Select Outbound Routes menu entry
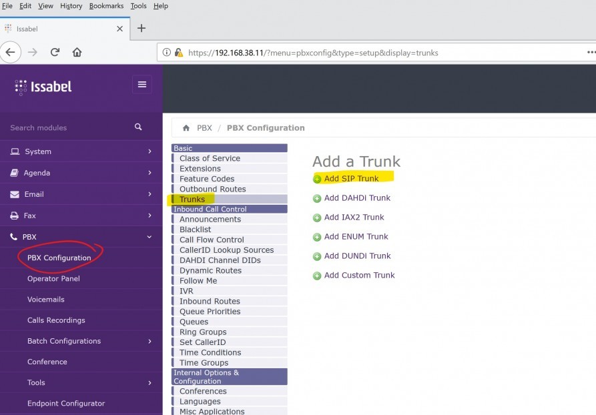This screenshot has height=415, width=596. (x=230, y=189)
